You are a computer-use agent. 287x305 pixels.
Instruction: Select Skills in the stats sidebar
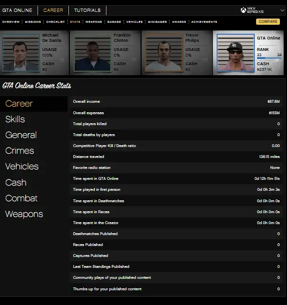[15, 119]
